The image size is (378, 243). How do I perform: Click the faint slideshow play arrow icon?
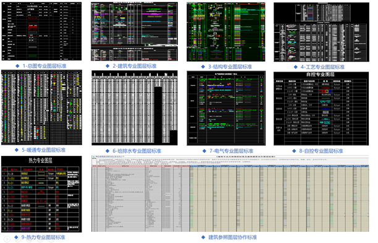pos(7,239)
